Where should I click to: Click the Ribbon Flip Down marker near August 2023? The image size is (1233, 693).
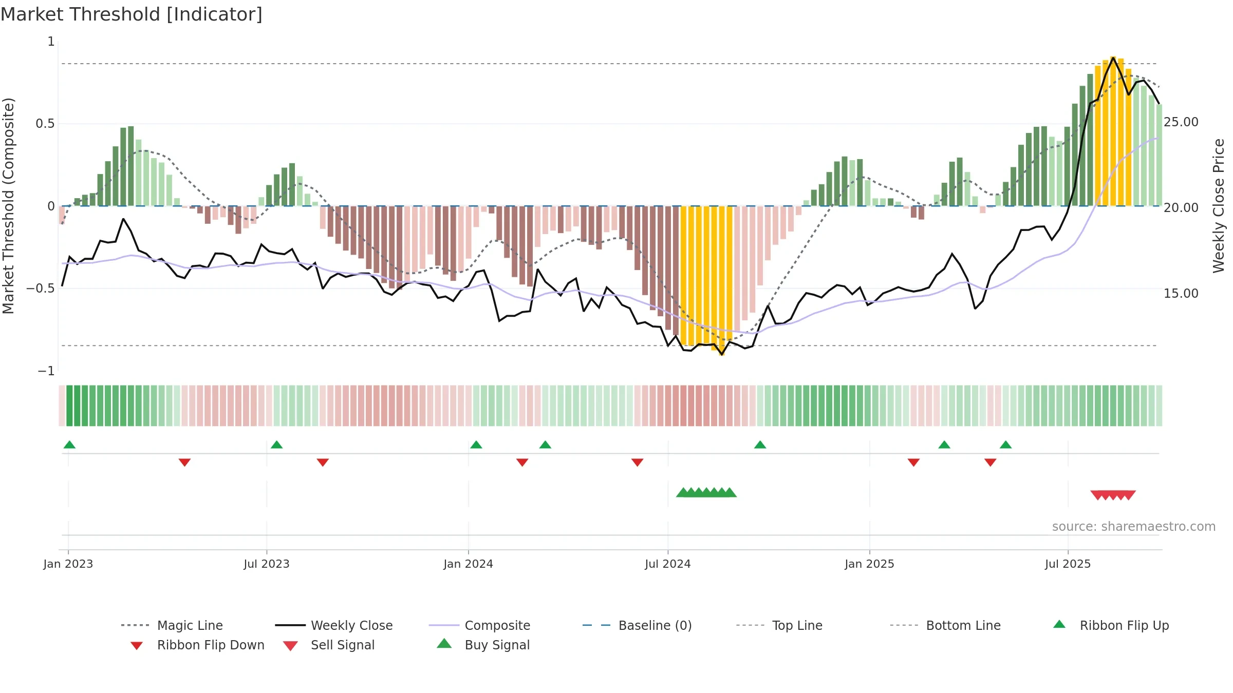point(323,463)
